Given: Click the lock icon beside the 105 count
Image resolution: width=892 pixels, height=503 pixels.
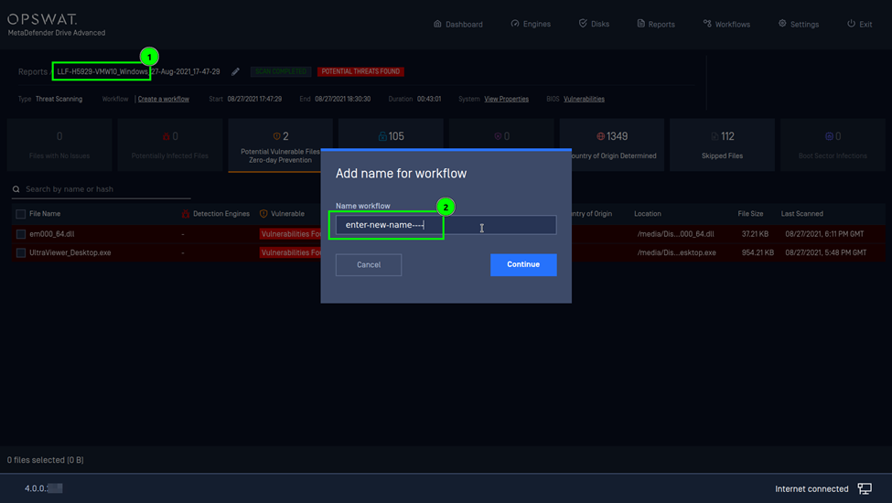Looking at the screenshot, I should point(382,136).
